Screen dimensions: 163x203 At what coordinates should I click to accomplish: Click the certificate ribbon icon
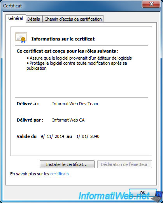click(21, 38)
